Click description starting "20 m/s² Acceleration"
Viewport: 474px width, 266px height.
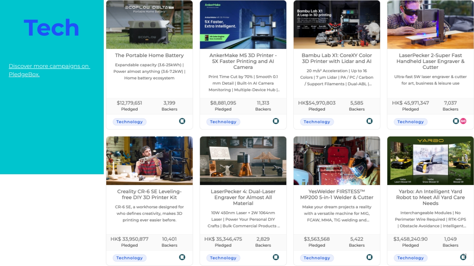click(337, 77)
